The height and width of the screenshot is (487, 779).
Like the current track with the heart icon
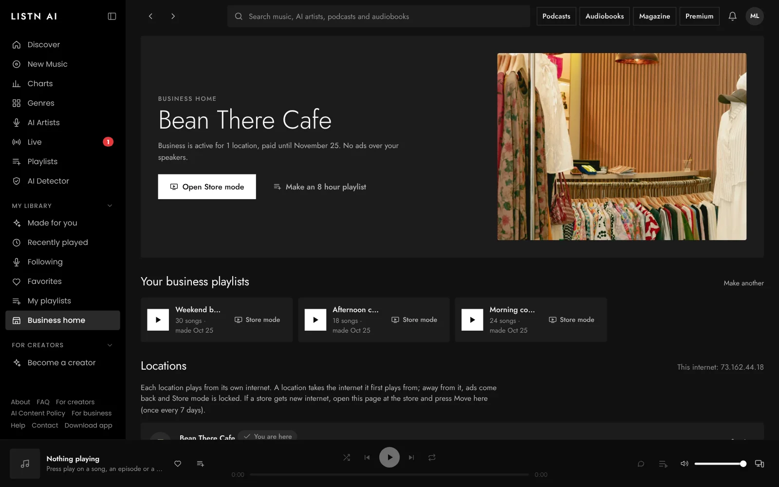(x=178, y=464)
